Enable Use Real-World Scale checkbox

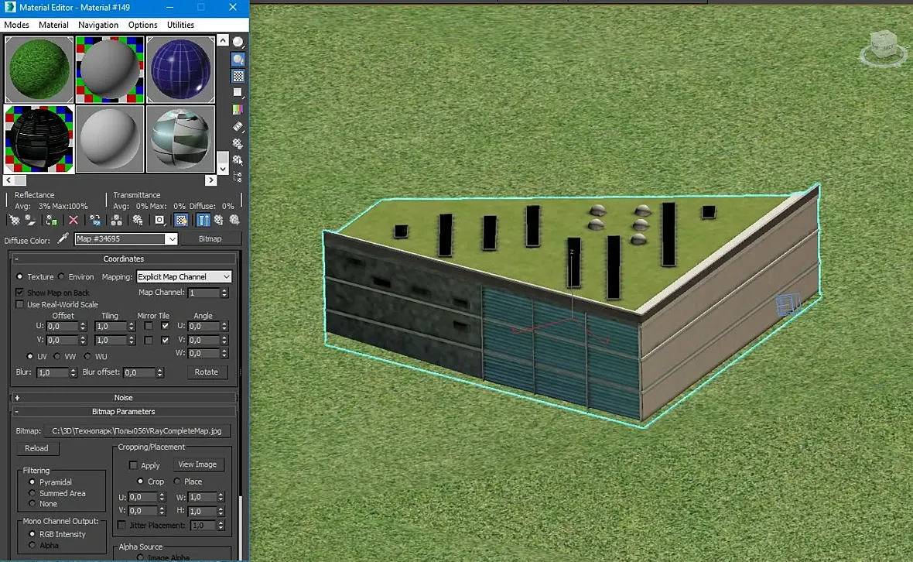pos(20,304)
